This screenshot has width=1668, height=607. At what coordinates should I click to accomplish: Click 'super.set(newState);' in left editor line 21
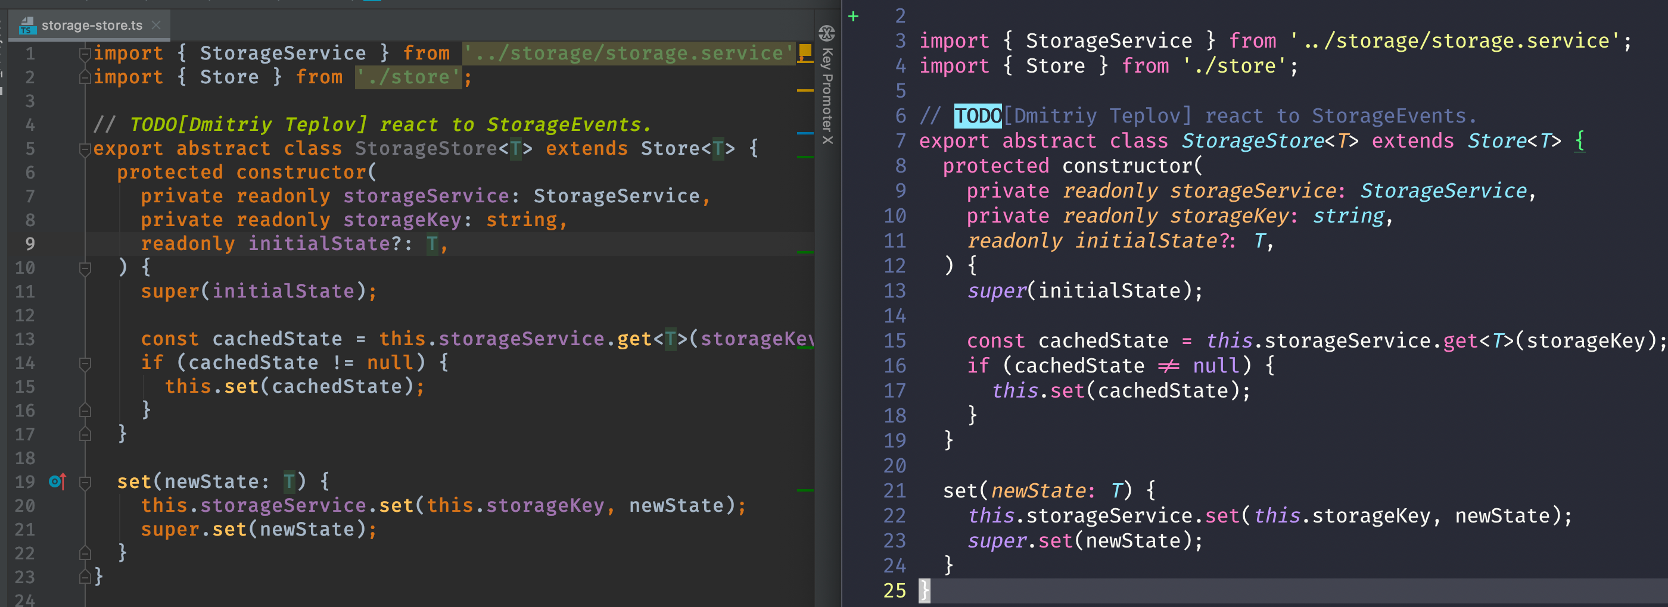(259, 530)
